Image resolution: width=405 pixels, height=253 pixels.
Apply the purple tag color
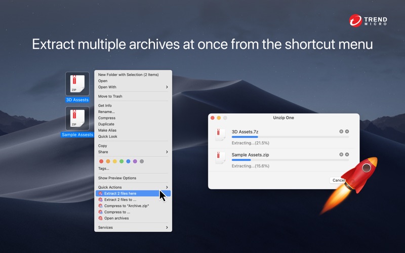coord(135,161)
